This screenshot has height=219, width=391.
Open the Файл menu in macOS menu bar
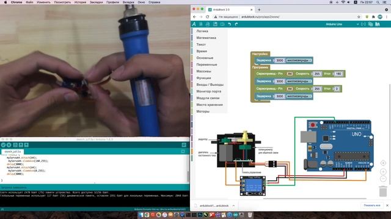(29, 2)
